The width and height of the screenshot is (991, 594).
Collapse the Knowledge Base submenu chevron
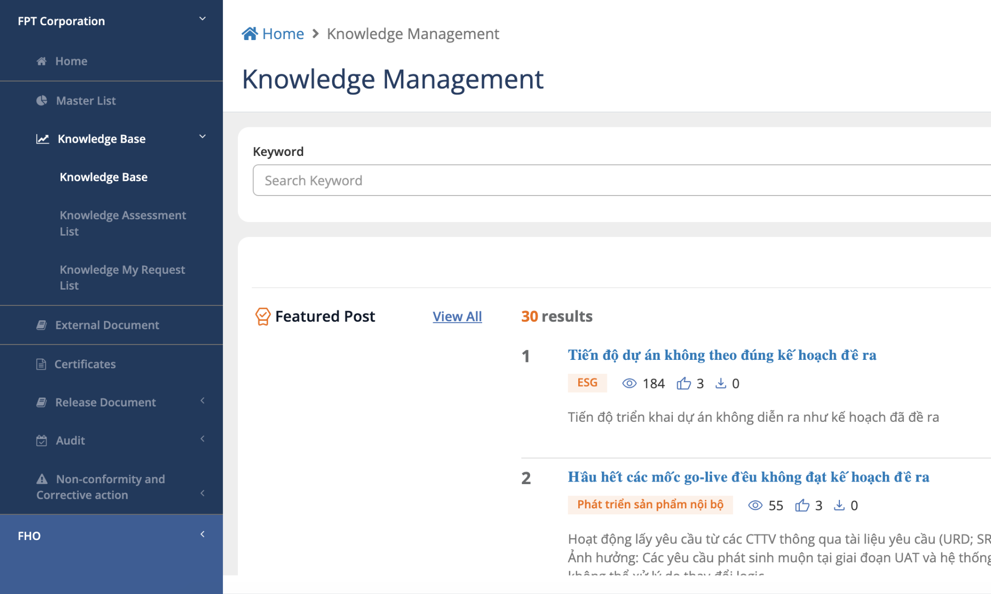[202, 137]
